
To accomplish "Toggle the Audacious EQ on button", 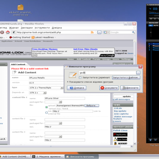I will pyautogui.click(x=151, y=25).
